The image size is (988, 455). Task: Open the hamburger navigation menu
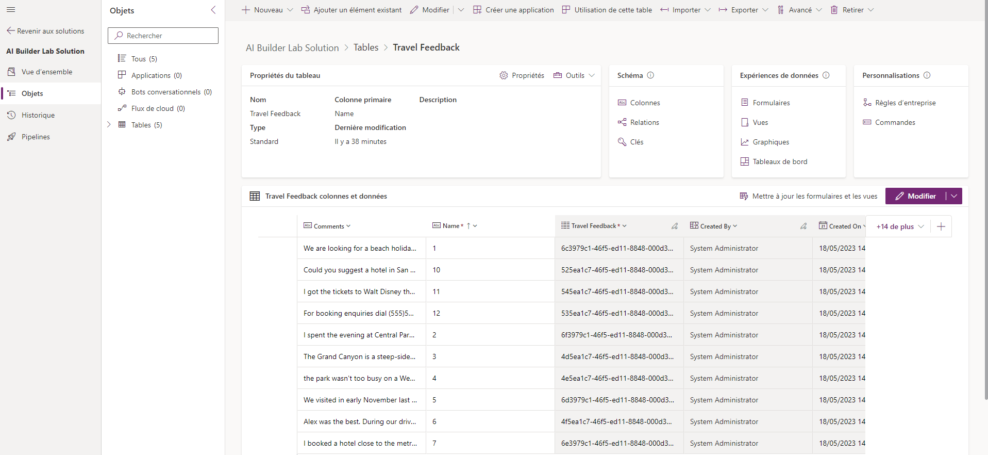(x=11, y=10)
